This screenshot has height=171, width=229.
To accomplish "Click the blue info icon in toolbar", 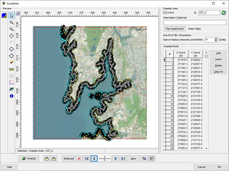I will tap(11, 96).
